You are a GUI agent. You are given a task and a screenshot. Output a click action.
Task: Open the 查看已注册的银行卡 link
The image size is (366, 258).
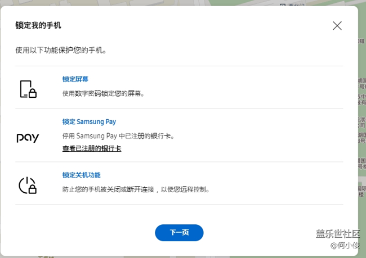[x=92, y=148]
